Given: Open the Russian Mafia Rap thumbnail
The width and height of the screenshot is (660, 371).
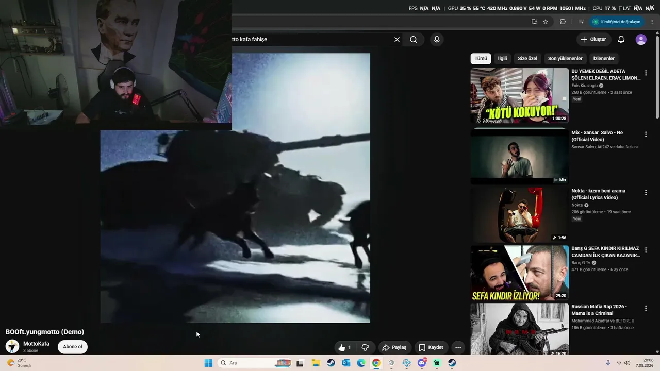Looking at the screenshot, I should tap(519, 329).
